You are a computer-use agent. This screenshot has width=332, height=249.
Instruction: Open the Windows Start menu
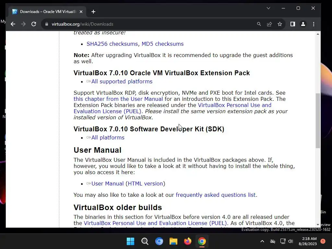130,241
